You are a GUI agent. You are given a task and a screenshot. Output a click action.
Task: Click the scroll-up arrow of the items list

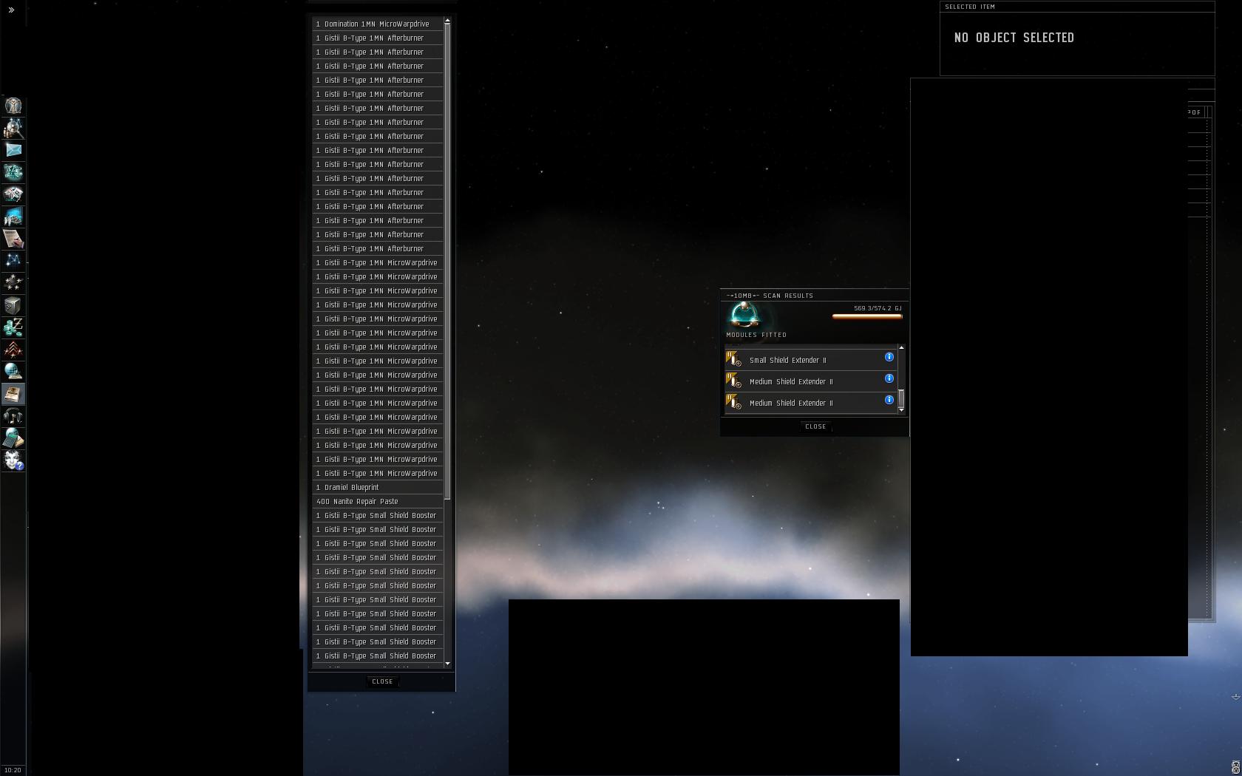[447, 21]
